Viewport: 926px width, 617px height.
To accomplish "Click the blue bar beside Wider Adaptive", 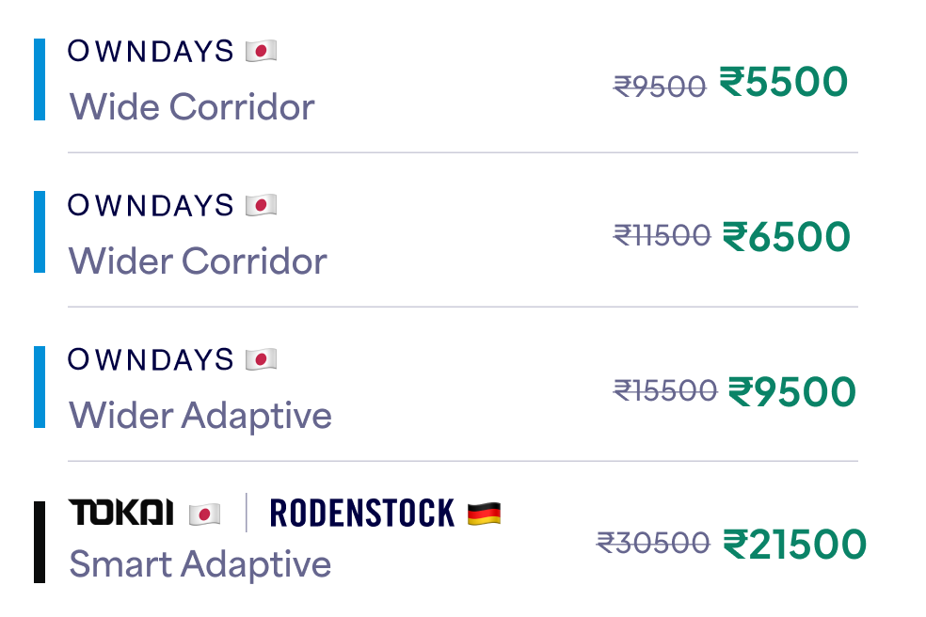I will click(x=40, y=387).
